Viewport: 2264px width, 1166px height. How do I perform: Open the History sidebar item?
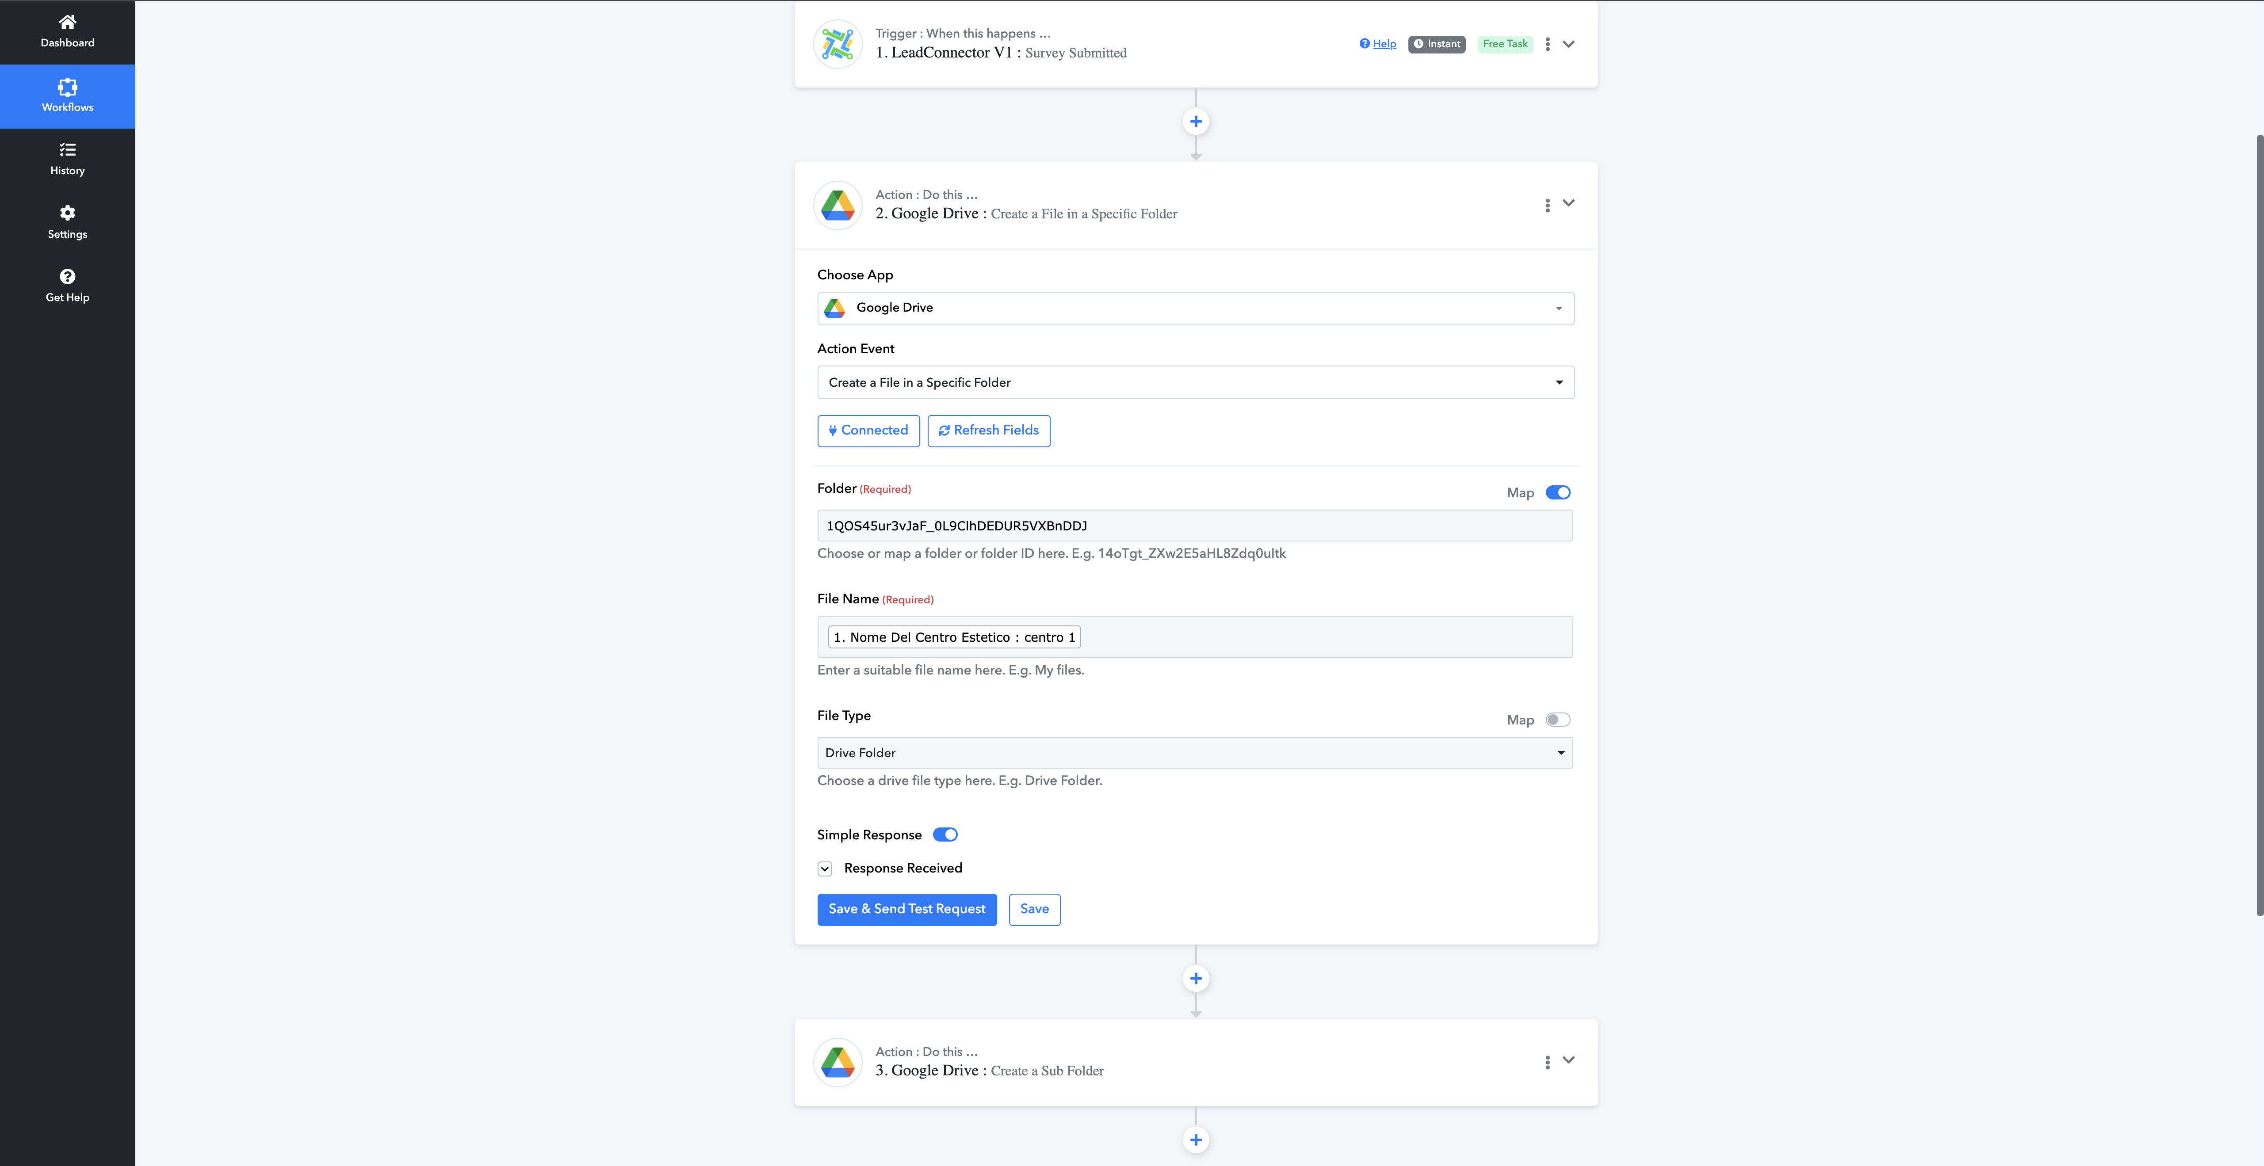pyautogui.click(x=67, y=159)
